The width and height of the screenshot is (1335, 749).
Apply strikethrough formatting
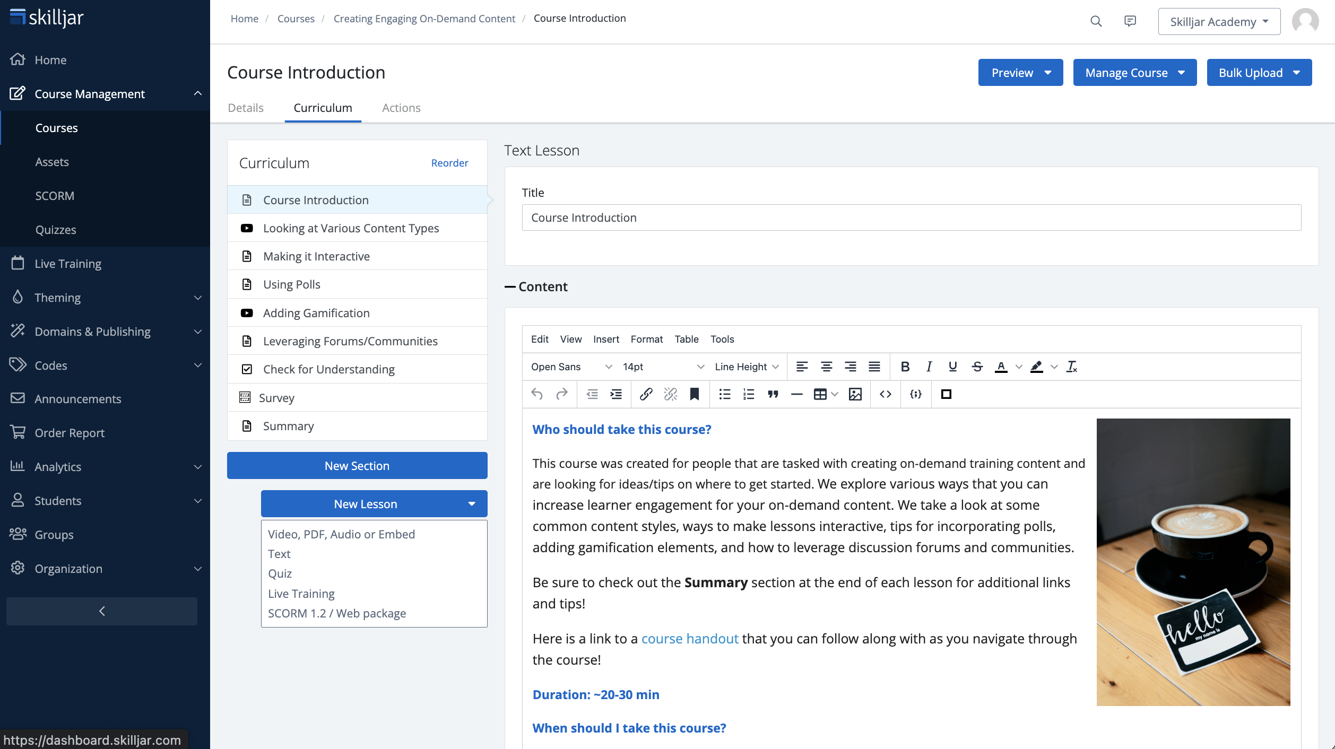click(977, 367)
